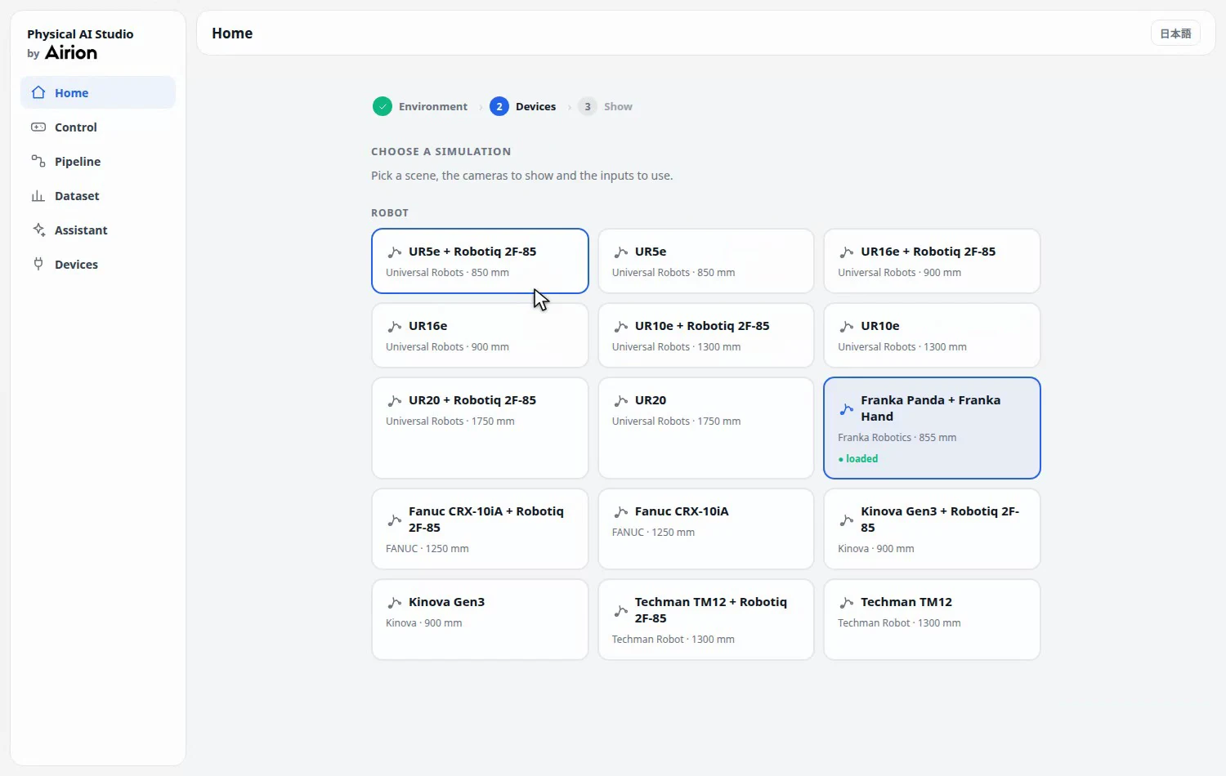
Task: Click "Franka Robotics · 855 mm" text
Action: (x=897, y=438)
